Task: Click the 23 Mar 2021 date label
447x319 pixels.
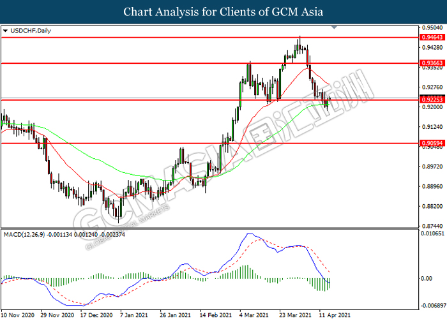Action: (295, 315)
